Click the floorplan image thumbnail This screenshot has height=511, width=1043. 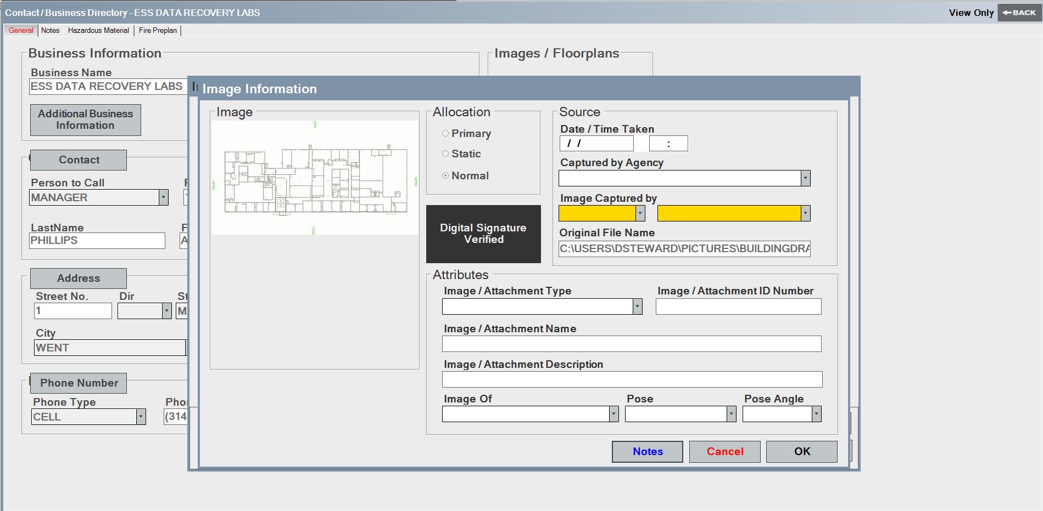pos(315,178)
